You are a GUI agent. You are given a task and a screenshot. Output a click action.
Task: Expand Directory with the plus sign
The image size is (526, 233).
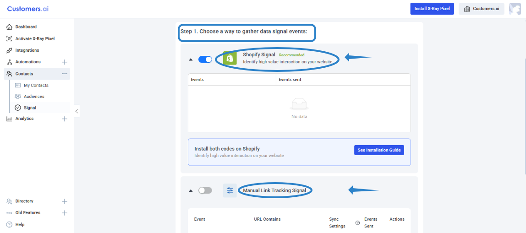point(65,201)
